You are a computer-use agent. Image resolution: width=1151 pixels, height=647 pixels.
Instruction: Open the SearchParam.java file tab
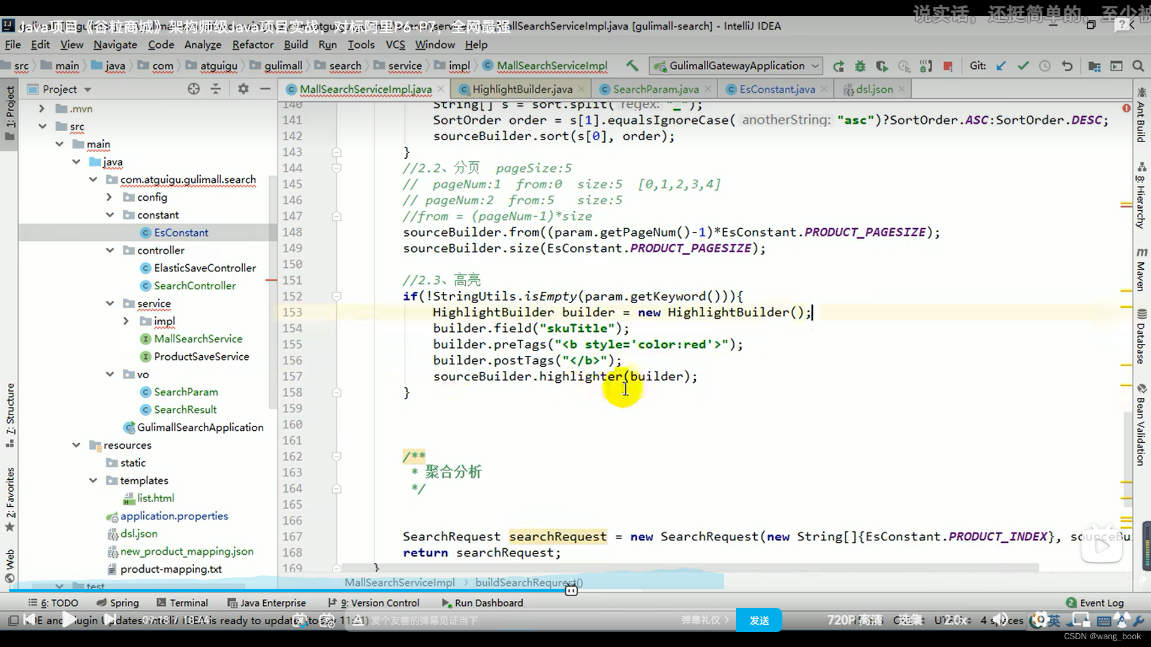[655, 89]
